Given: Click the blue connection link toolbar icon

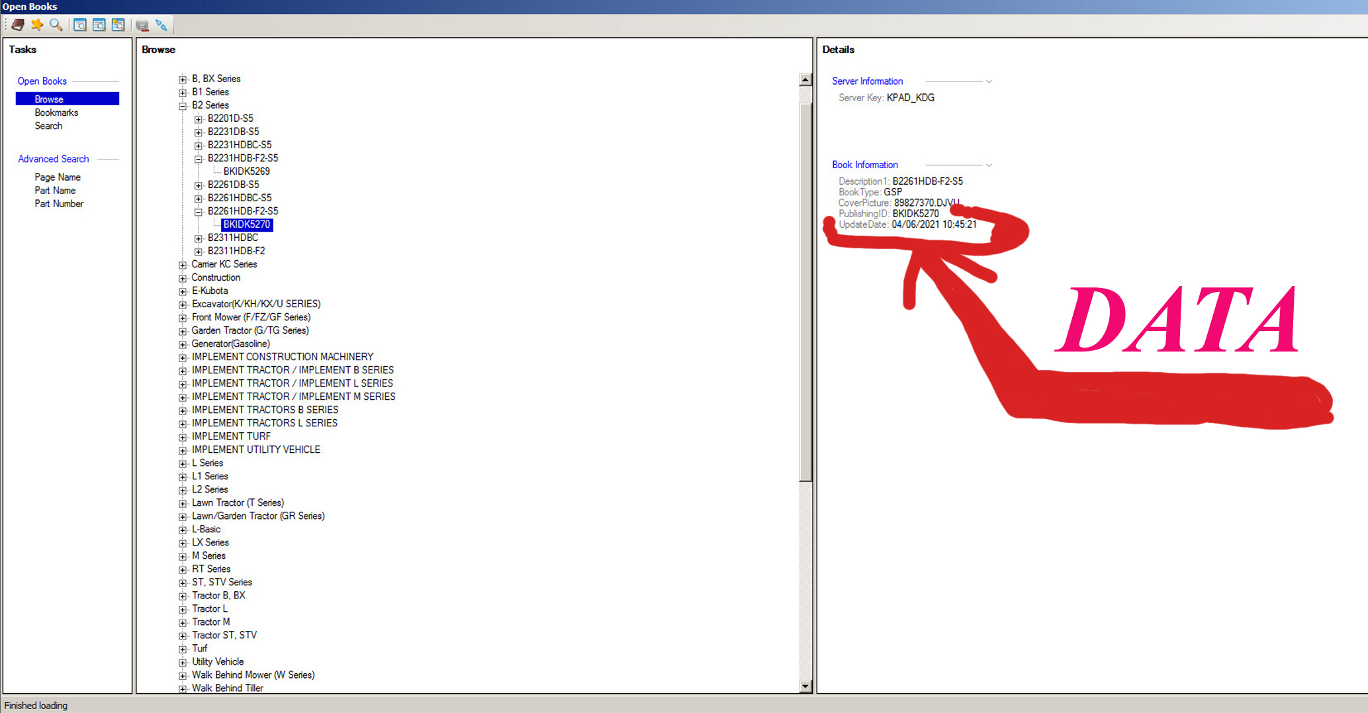Looking at the screenshot, I should point(161,25).
